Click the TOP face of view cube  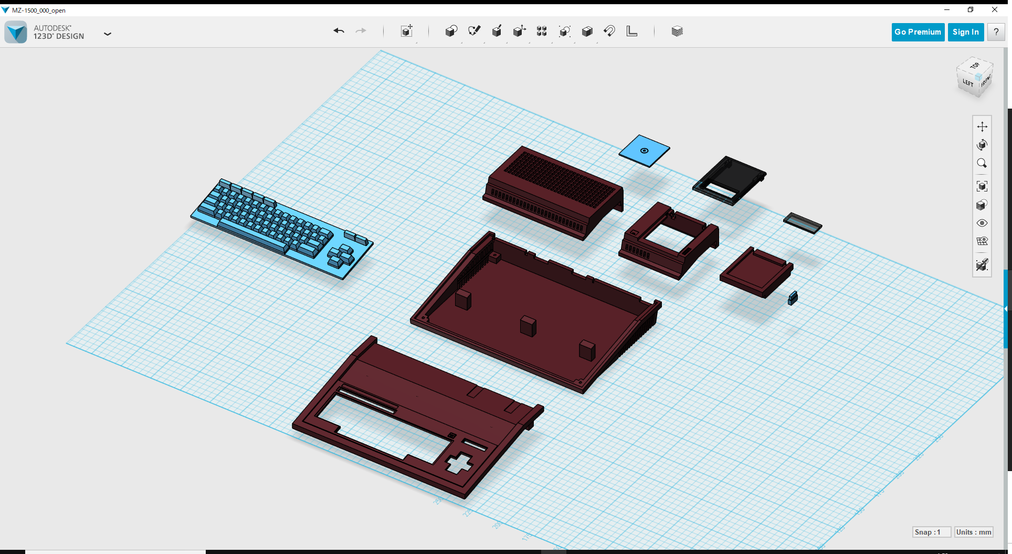coord(975,66)
